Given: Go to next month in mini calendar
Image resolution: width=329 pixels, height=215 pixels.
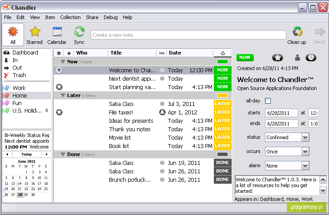Looking at the screenshot, I should tap(46, 154).
